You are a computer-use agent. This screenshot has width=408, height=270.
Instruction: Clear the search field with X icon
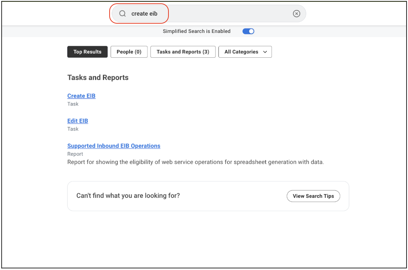296,14
